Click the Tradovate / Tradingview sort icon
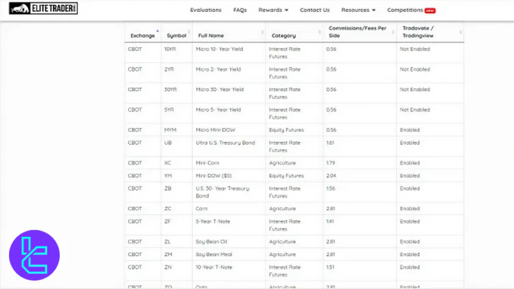The width and height of the screenshot is (514, 289). coord(460,32)
